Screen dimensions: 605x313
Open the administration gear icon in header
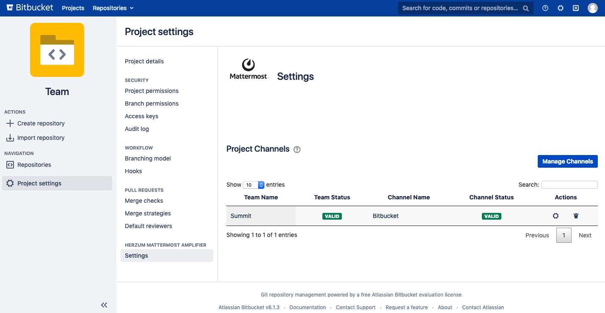561,8
